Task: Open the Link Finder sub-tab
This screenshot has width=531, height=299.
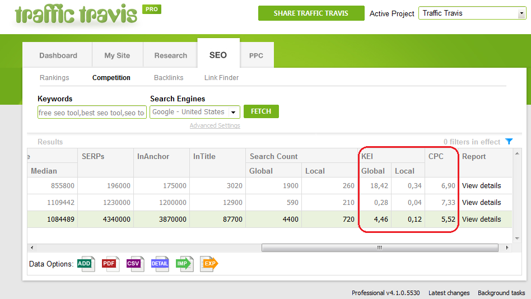Action: pyautogui.click(x=221, y=77)
